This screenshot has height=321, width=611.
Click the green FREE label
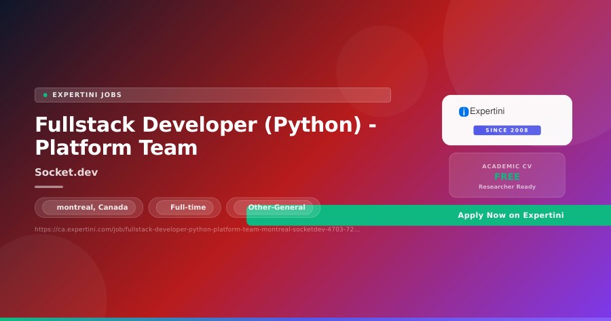pos(507,176)
